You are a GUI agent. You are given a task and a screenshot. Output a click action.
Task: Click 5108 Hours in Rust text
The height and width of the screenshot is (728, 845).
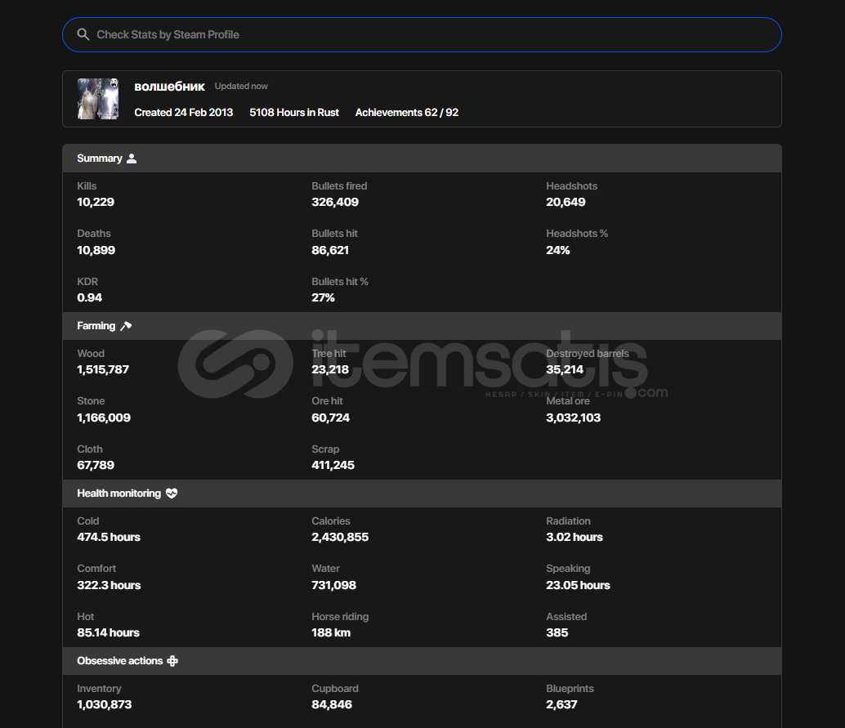[293, 113]
